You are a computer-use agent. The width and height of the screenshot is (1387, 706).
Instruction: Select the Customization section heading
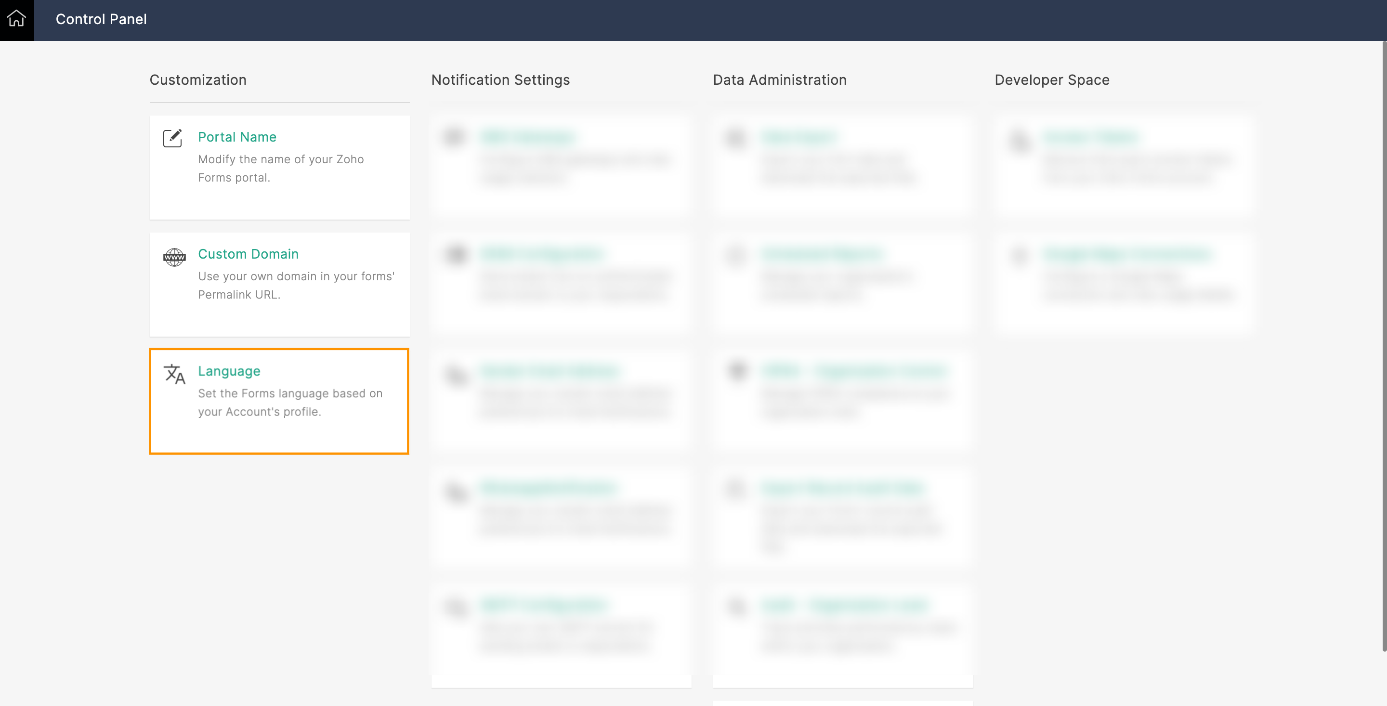point(197,79)
